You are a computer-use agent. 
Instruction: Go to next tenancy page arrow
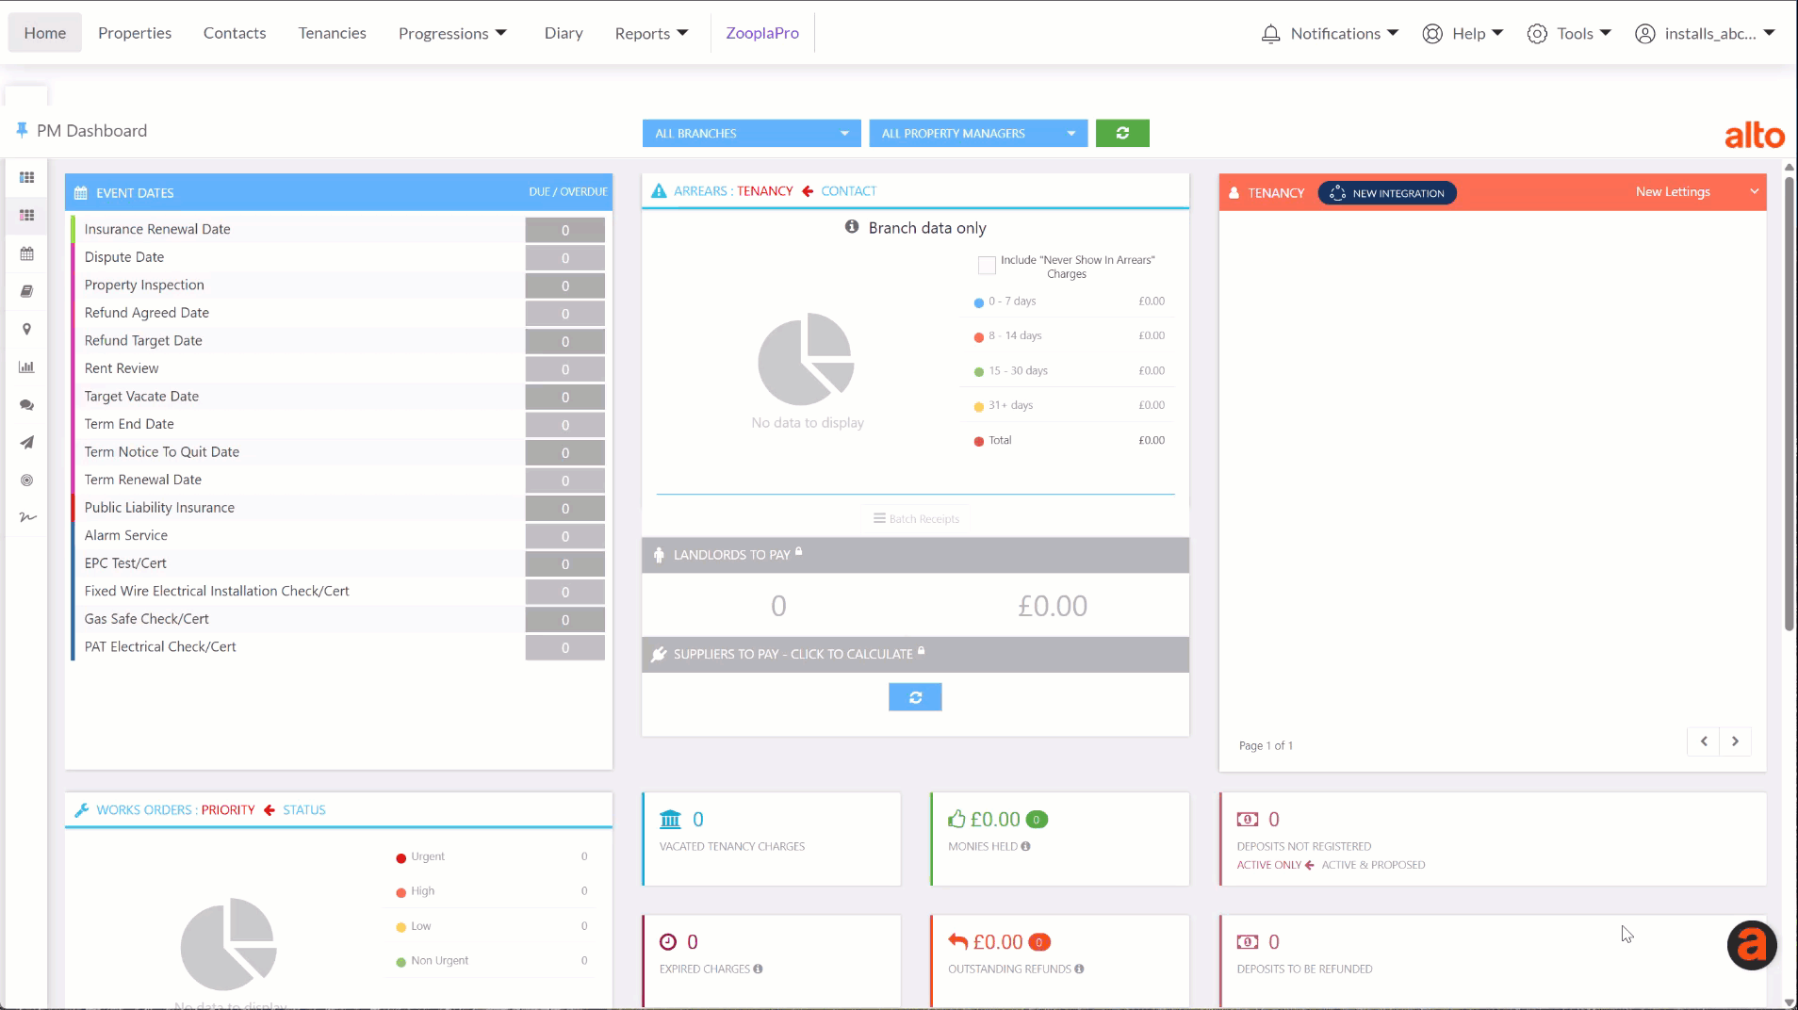[1735, 741]
